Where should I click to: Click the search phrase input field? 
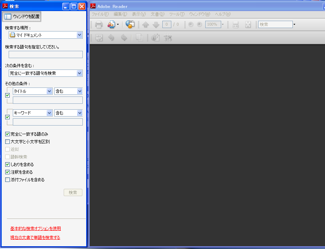point(46,55)
